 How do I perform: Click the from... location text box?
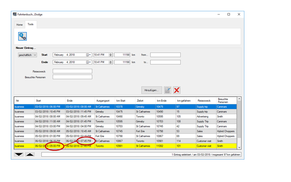[x=165, y=55]
